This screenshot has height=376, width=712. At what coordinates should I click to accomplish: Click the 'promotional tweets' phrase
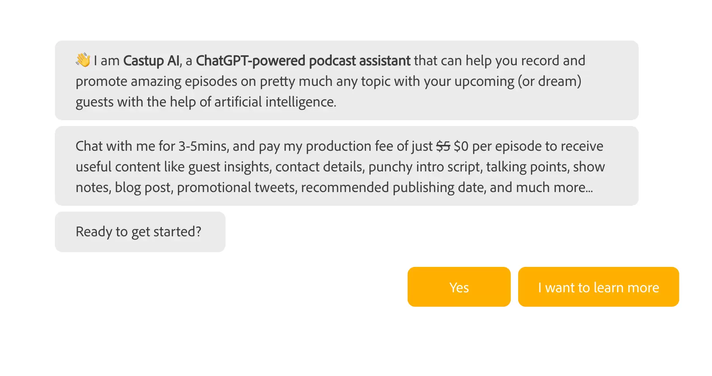click(237, 188)
